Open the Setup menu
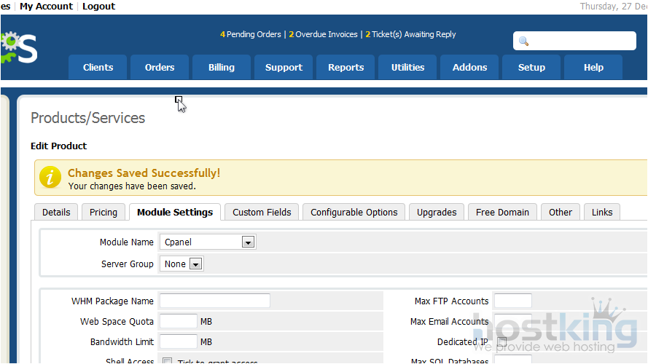This screenshot has height=364, width=648. point(531,67)
